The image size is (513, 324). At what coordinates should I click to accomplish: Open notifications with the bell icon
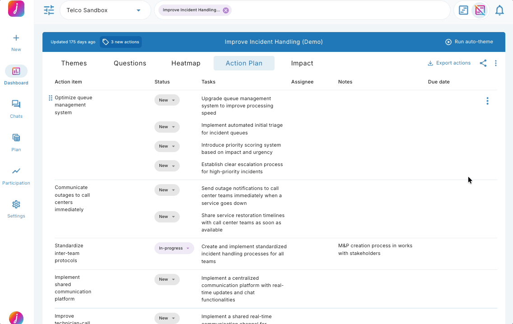499,10
